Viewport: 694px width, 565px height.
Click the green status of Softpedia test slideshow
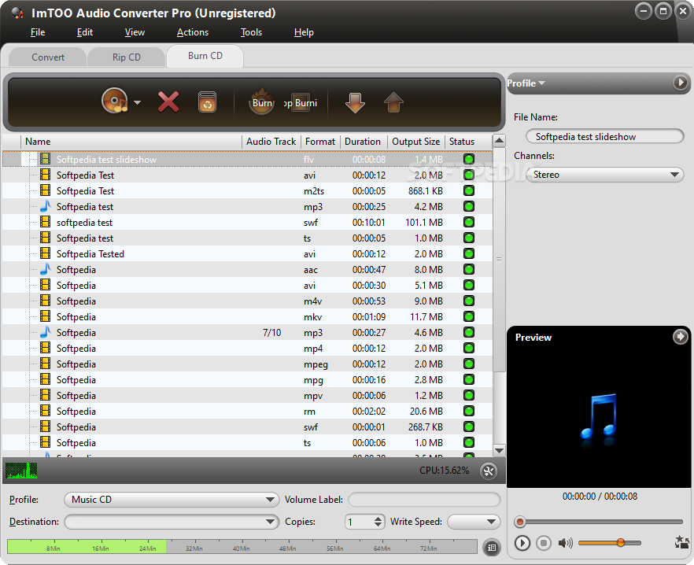coord(469,159)
